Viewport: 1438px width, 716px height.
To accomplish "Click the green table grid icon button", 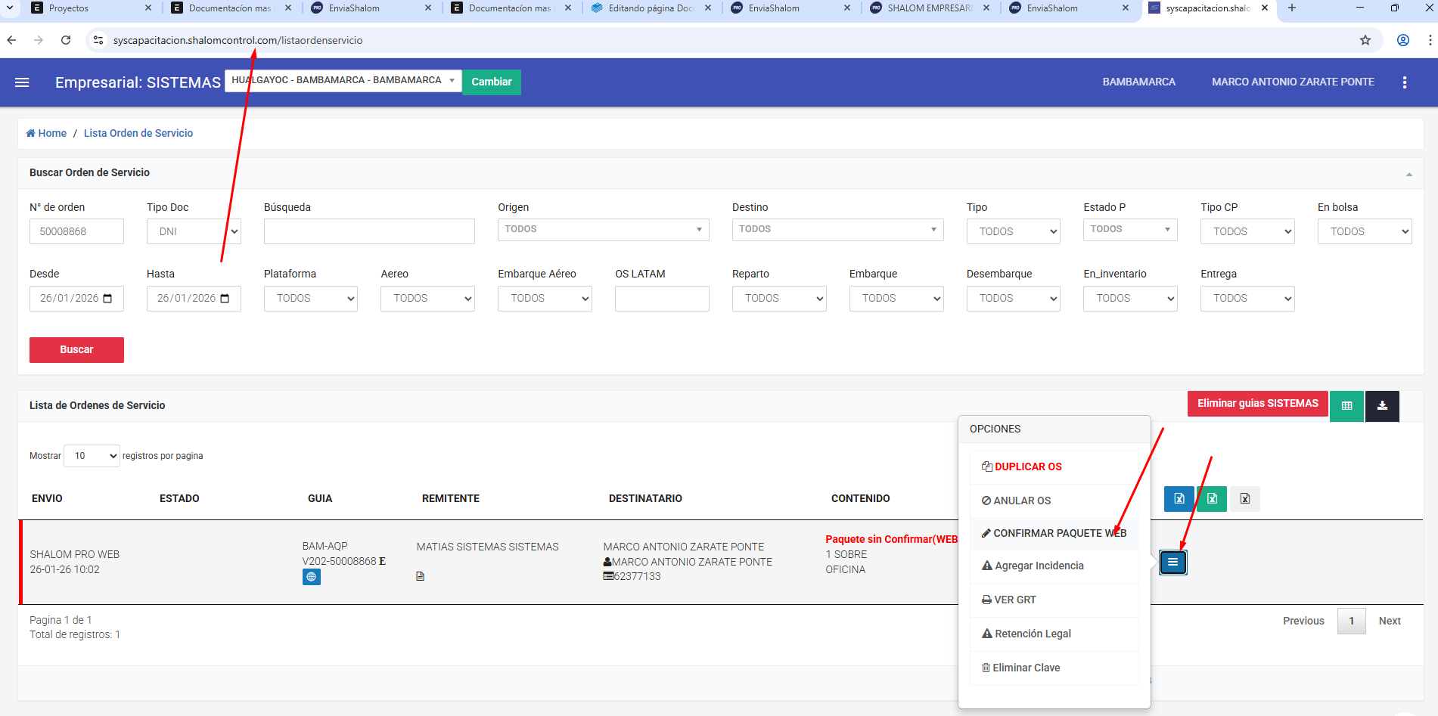I will [1346, 406].
